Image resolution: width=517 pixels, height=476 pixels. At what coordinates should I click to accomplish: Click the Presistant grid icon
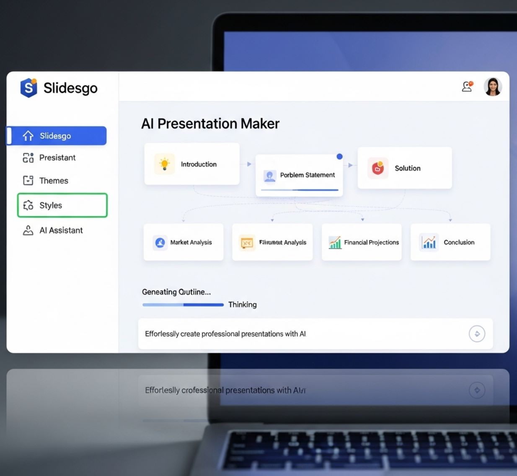pos(28,158)
